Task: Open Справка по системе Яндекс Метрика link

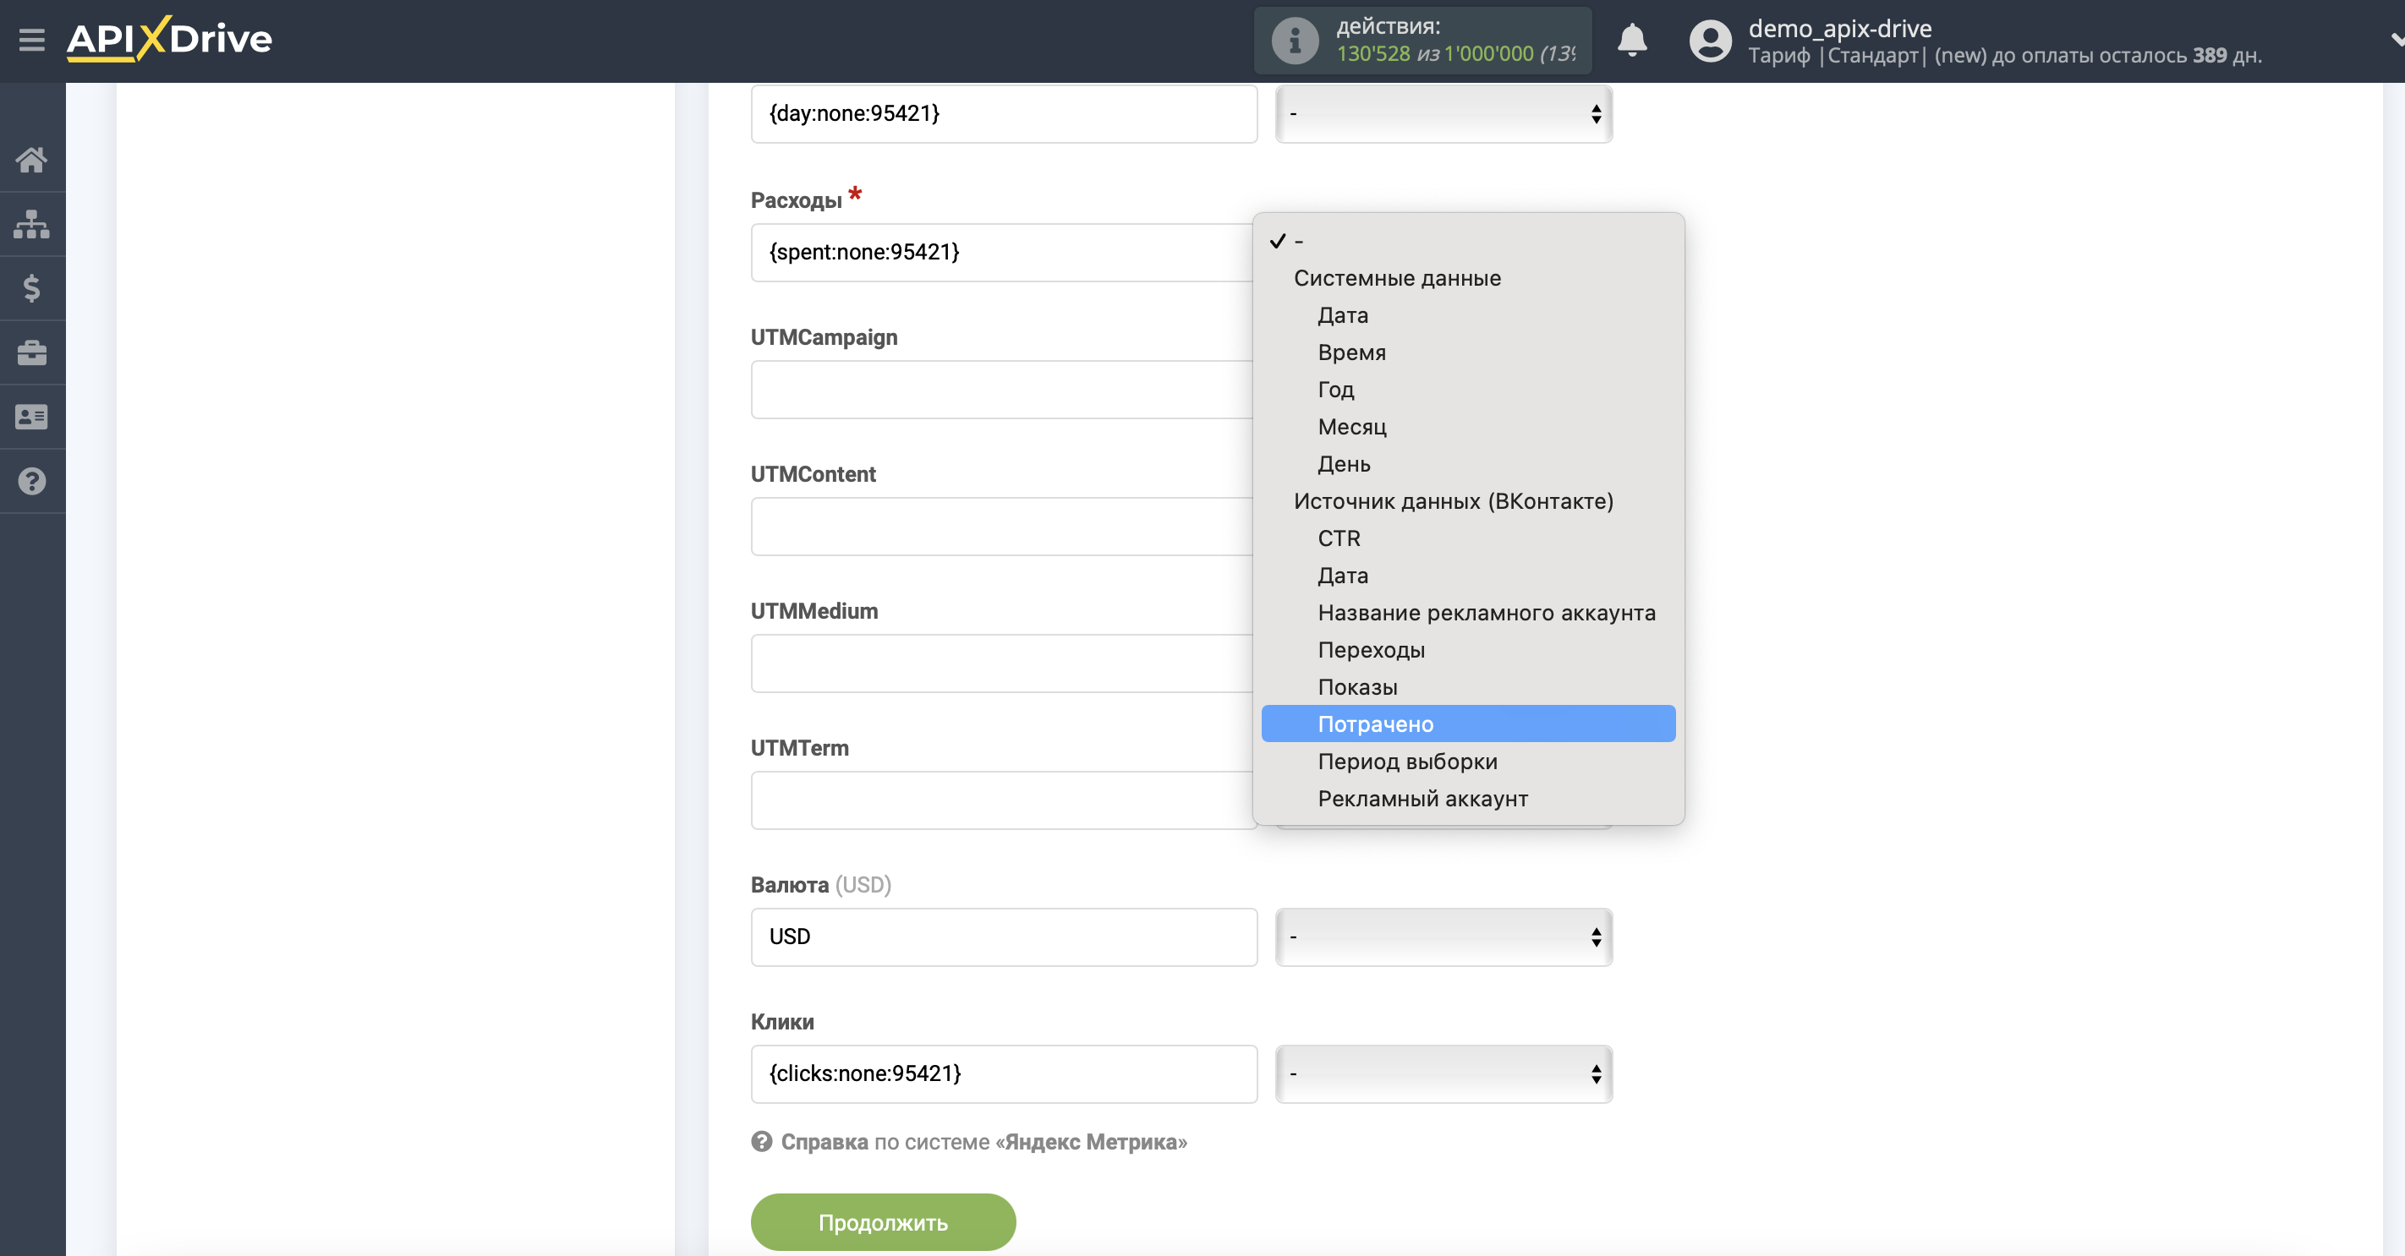Action: [984, 1141]
